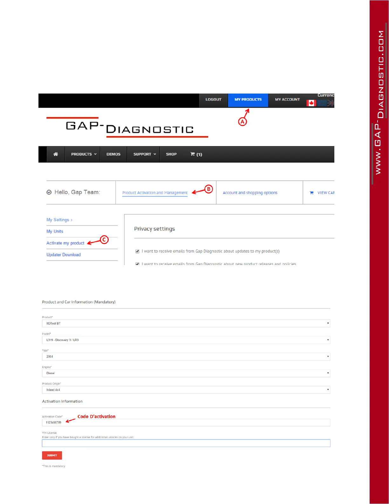This screenshot has width=389, height=504.
Task: Click the Activation Code input field
Action: pyautogui.click(x=186, y=423)
